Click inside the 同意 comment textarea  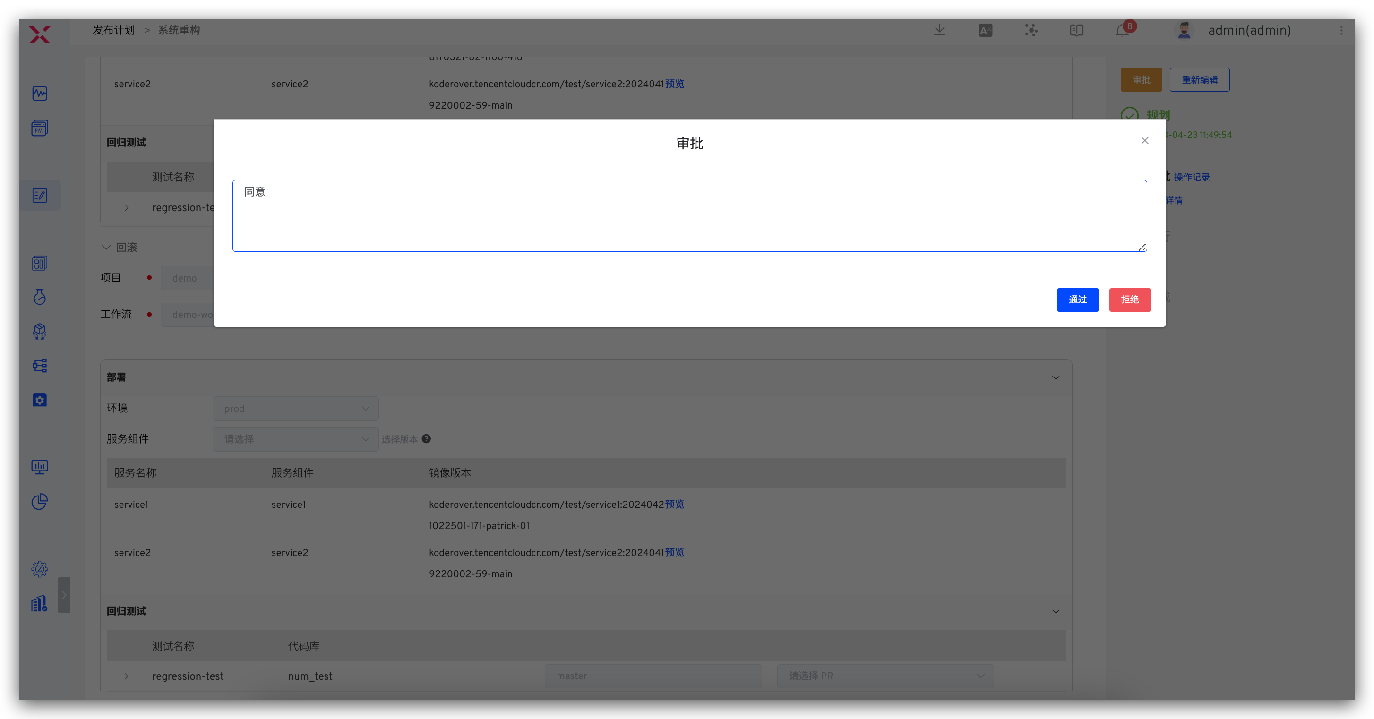(x=689, y=216)
